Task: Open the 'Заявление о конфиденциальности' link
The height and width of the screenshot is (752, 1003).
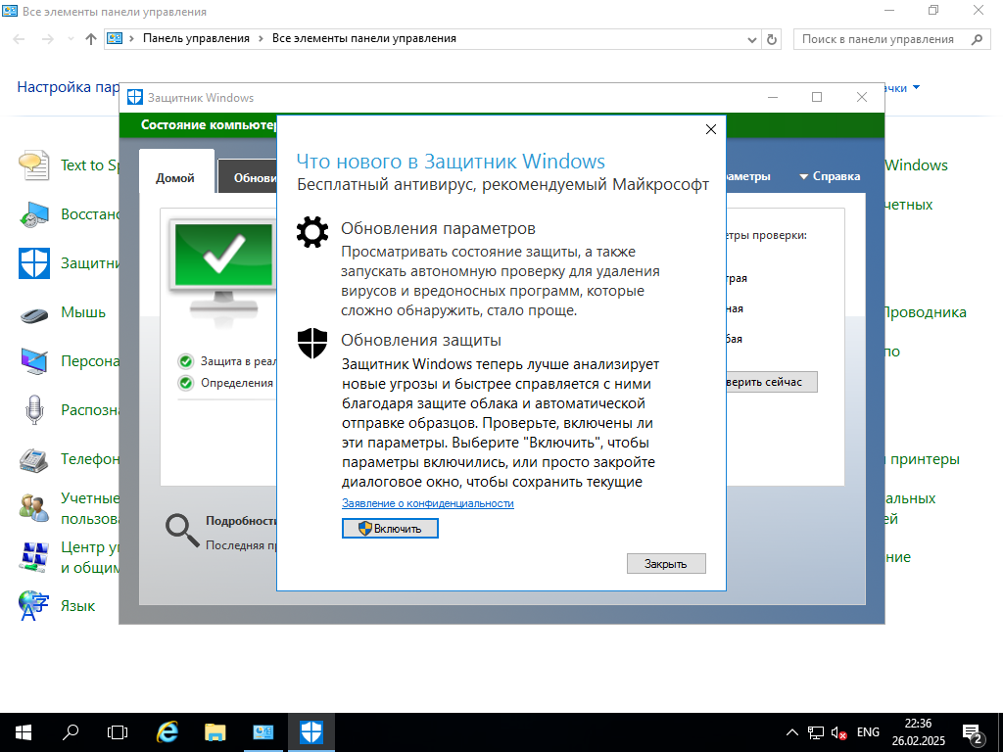Action: pos(428,503)
